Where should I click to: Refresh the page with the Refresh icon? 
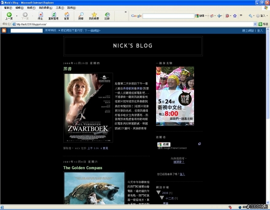click(54, 16)
